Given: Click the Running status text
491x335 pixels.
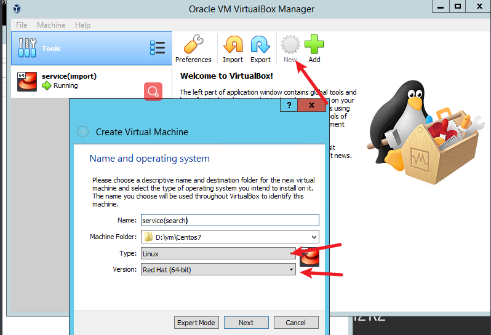Looking at the screenshot, I should click(x=65, y=85).
